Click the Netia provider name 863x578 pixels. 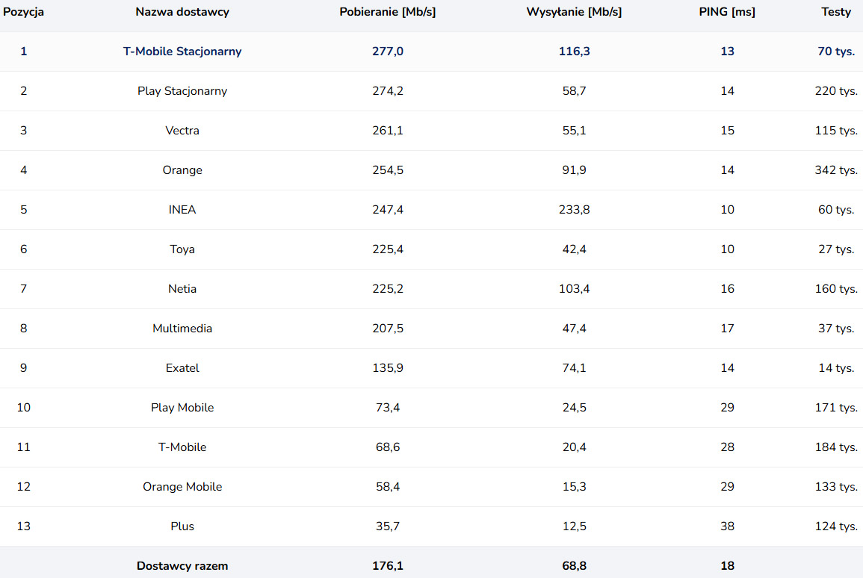click(x=182, y=289)
